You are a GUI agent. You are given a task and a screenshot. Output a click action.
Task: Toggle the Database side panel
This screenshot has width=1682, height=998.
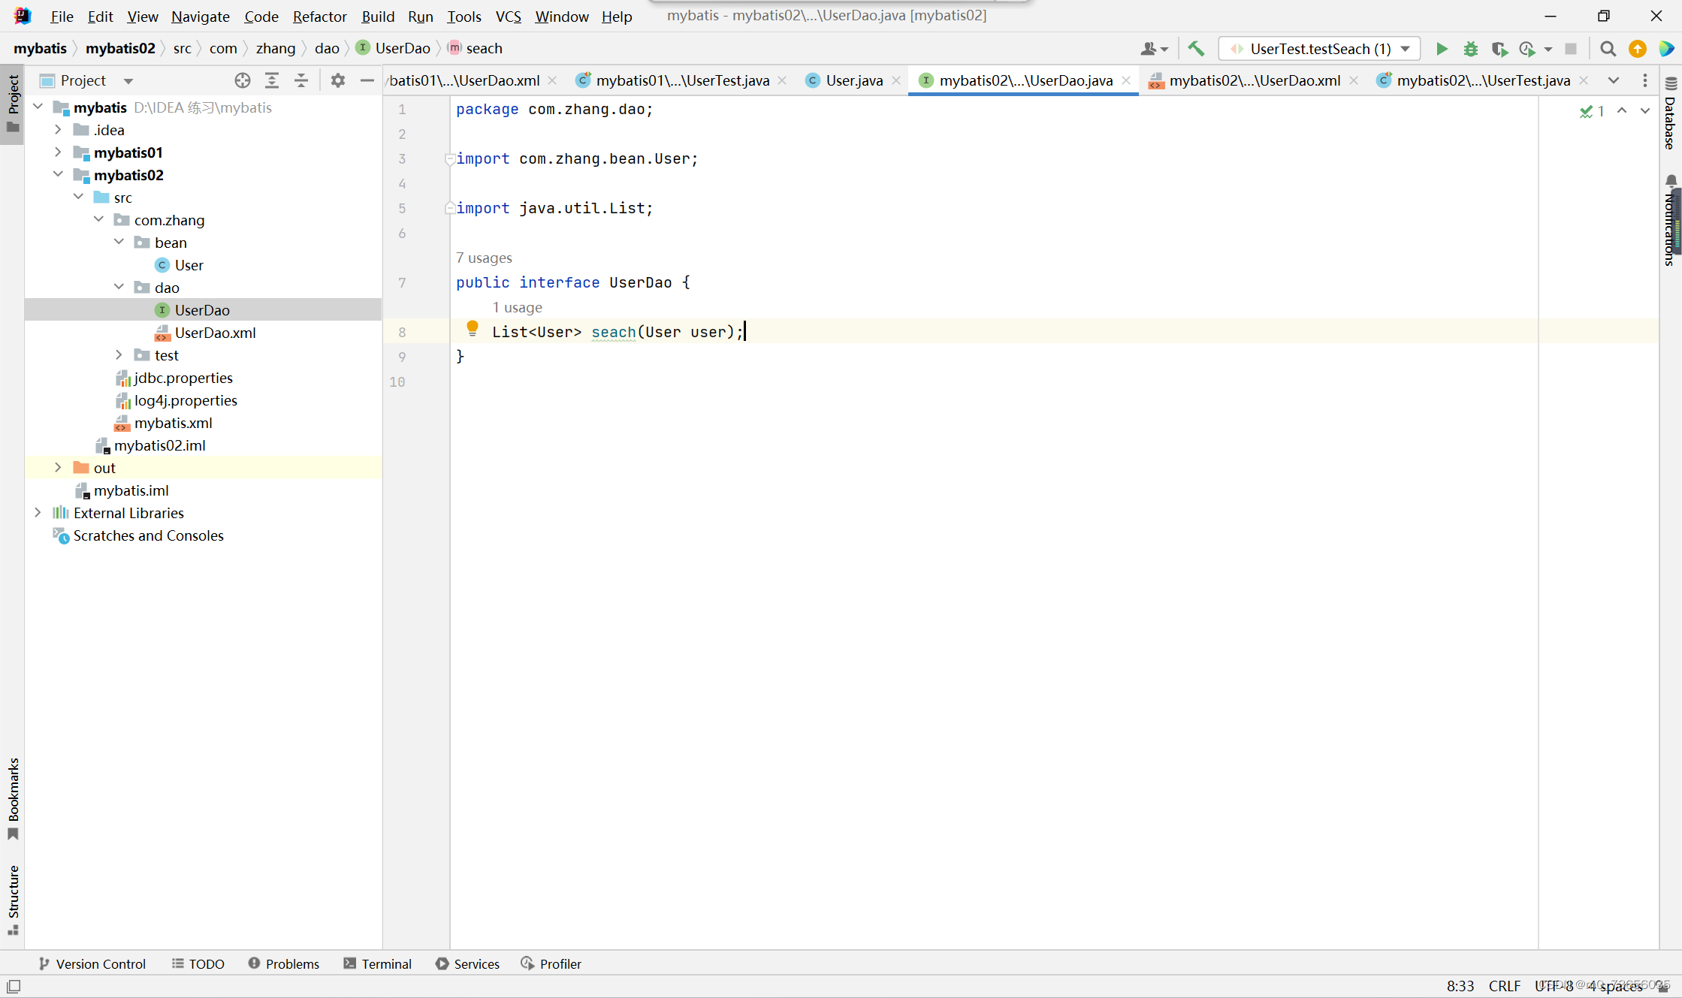coord(1670,113)
